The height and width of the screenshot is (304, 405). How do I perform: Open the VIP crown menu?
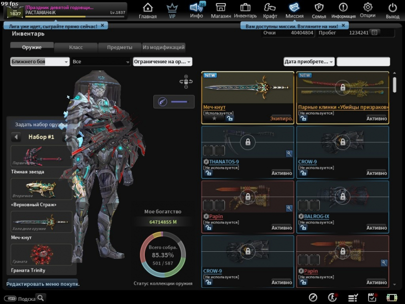point(172,10)
